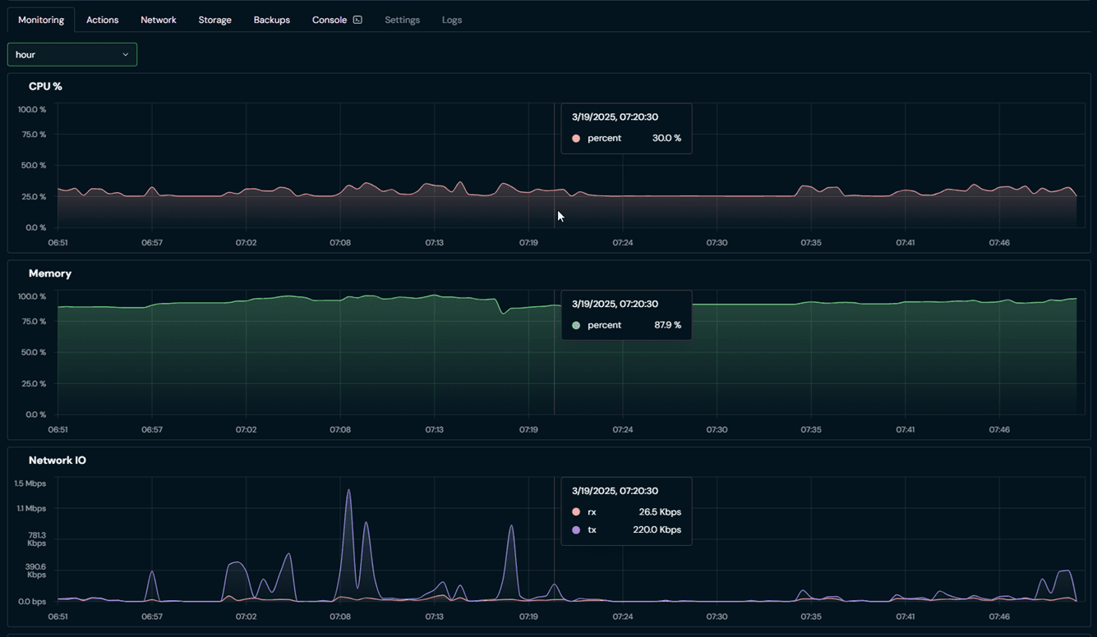
Task: Click the 07:24 x-axis label on Memory chart
Action: click(623, 430)
